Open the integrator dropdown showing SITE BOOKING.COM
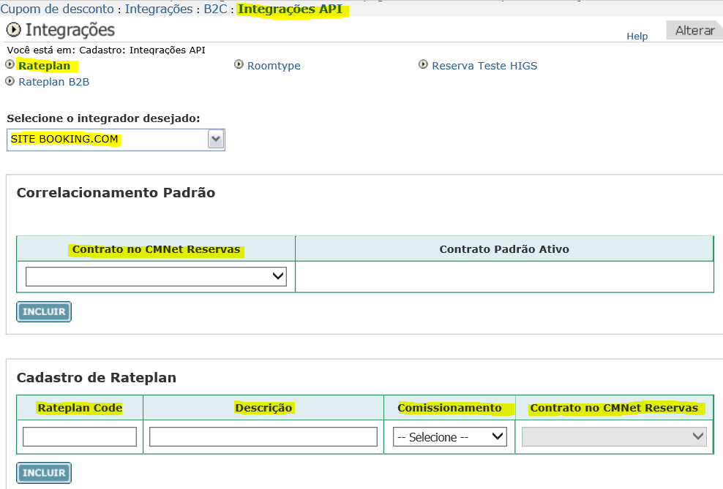Screen dimensions: 723x489 tap(215, 140)
